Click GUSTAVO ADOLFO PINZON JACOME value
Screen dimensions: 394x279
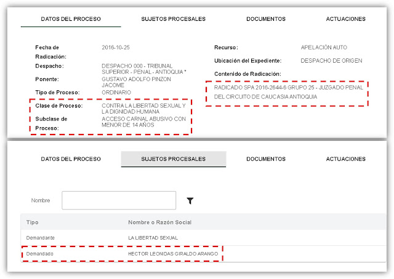[136, 82]
